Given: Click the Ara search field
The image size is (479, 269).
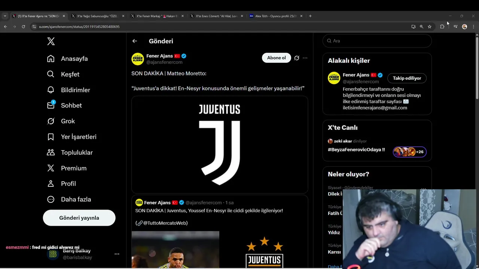Looking at the screenshot, I should [377, 41].
